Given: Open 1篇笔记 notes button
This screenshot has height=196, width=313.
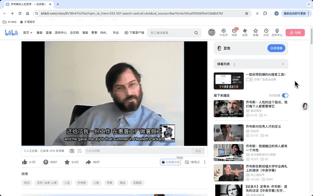Looking at the screenshot, I should point(192,162).
